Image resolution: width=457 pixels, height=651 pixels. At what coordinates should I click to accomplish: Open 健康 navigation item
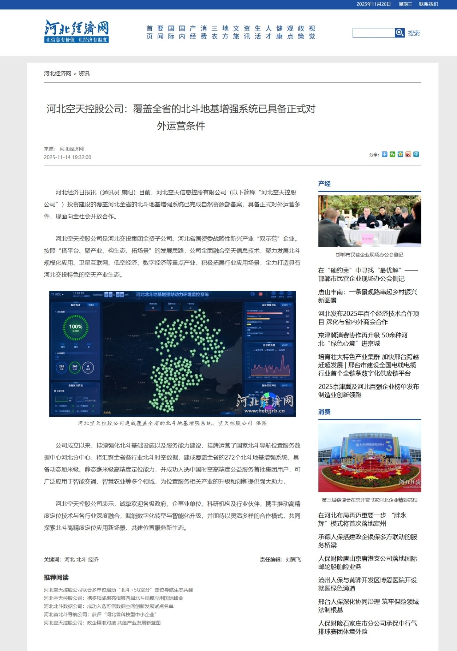pos(279,32)
